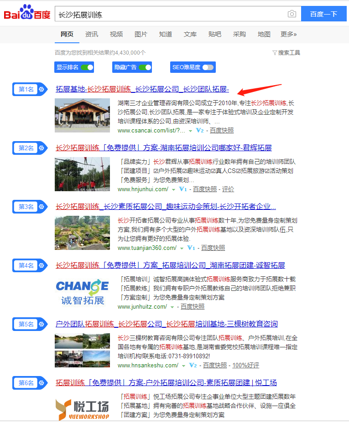Viewport: 349px width, 422px height.
Task: Click the www.hnsankeshu.com/ URL
Action: pyautogui.click(x=148, y=365)
